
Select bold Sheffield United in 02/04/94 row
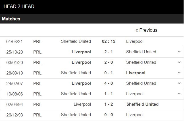pos(142,104)
